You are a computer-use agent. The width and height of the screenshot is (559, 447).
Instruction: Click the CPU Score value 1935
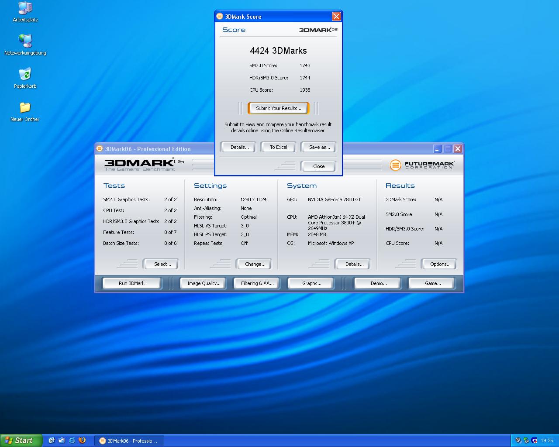click(305, 90)
